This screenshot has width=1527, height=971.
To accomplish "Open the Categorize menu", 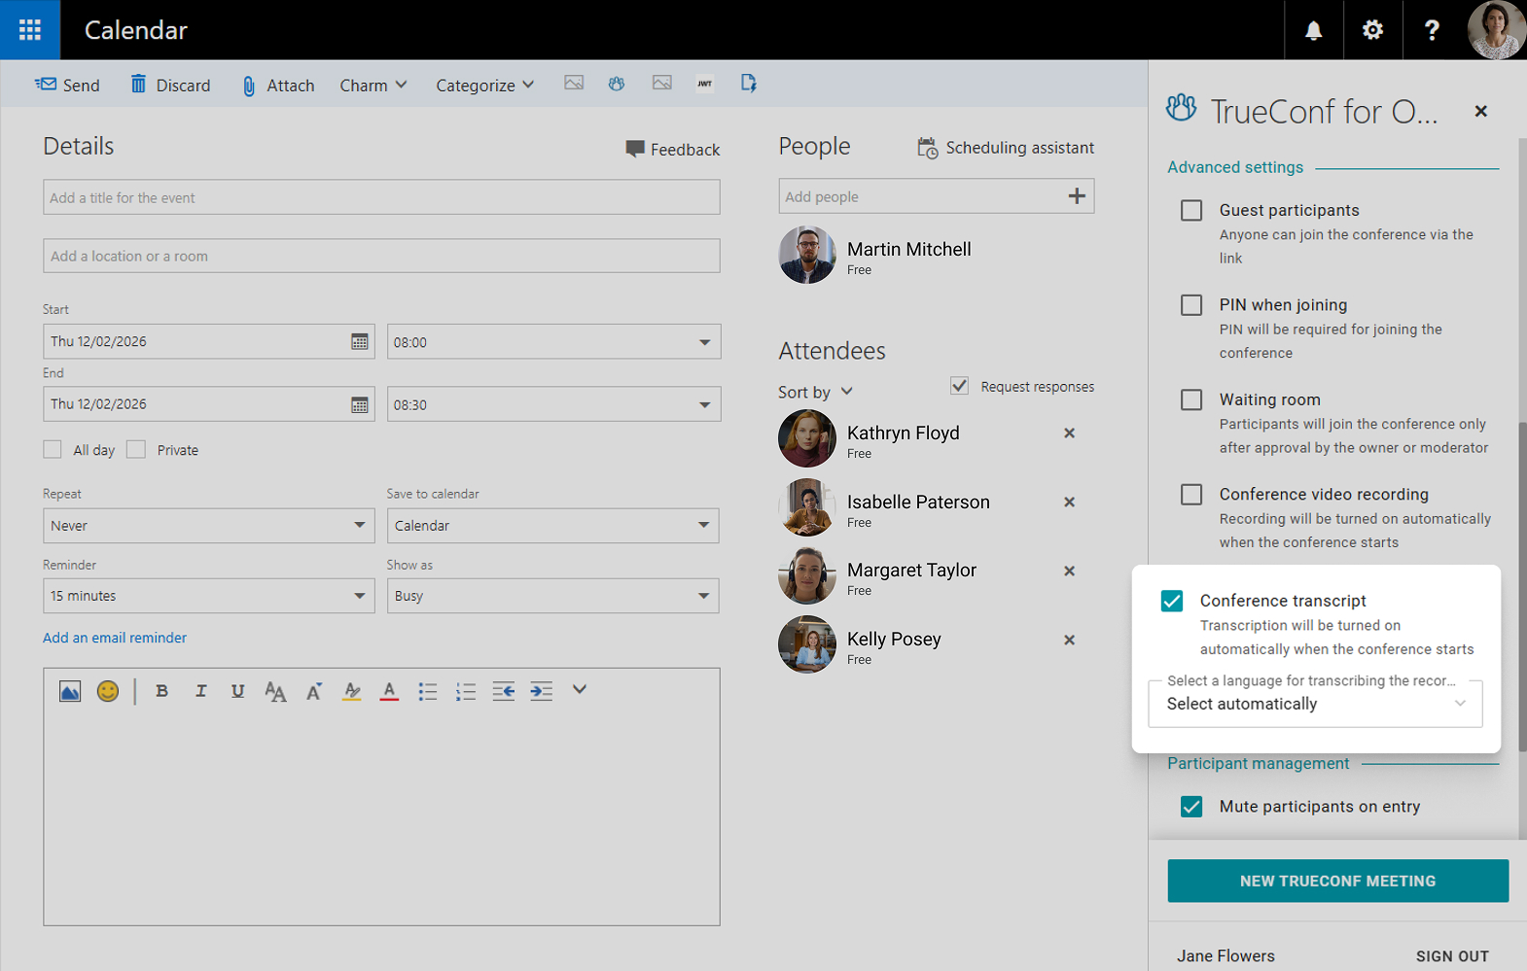I will pos(484,86).
